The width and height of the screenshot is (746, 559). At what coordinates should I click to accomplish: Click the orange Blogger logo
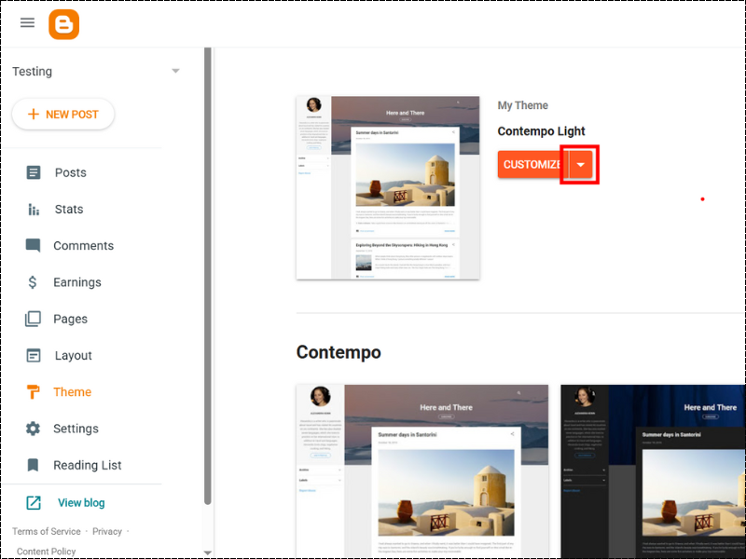tap(62, 24)
